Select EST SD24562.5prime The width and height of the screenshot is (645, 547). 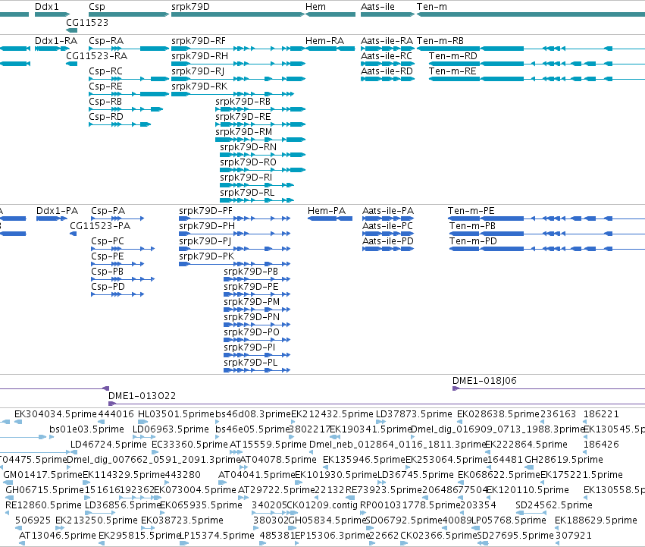(x=531, y=513)
